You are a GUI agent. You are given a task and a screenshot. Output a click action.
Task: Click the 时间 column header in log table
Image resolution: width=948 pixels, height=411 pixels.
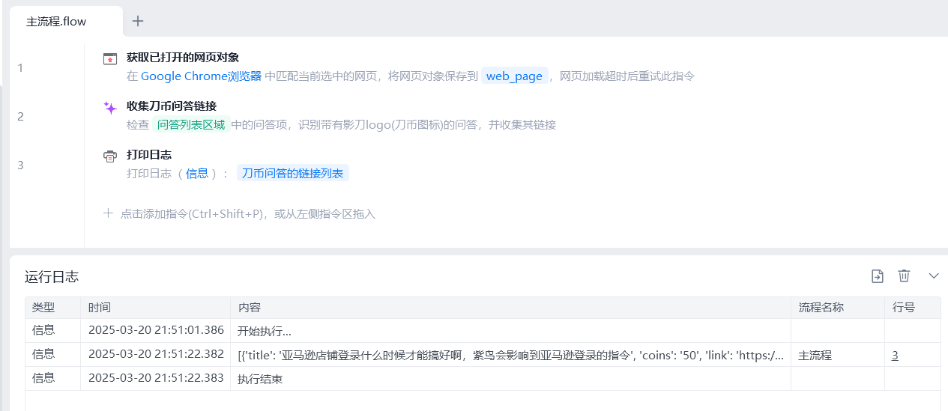[x=99, y=308]
